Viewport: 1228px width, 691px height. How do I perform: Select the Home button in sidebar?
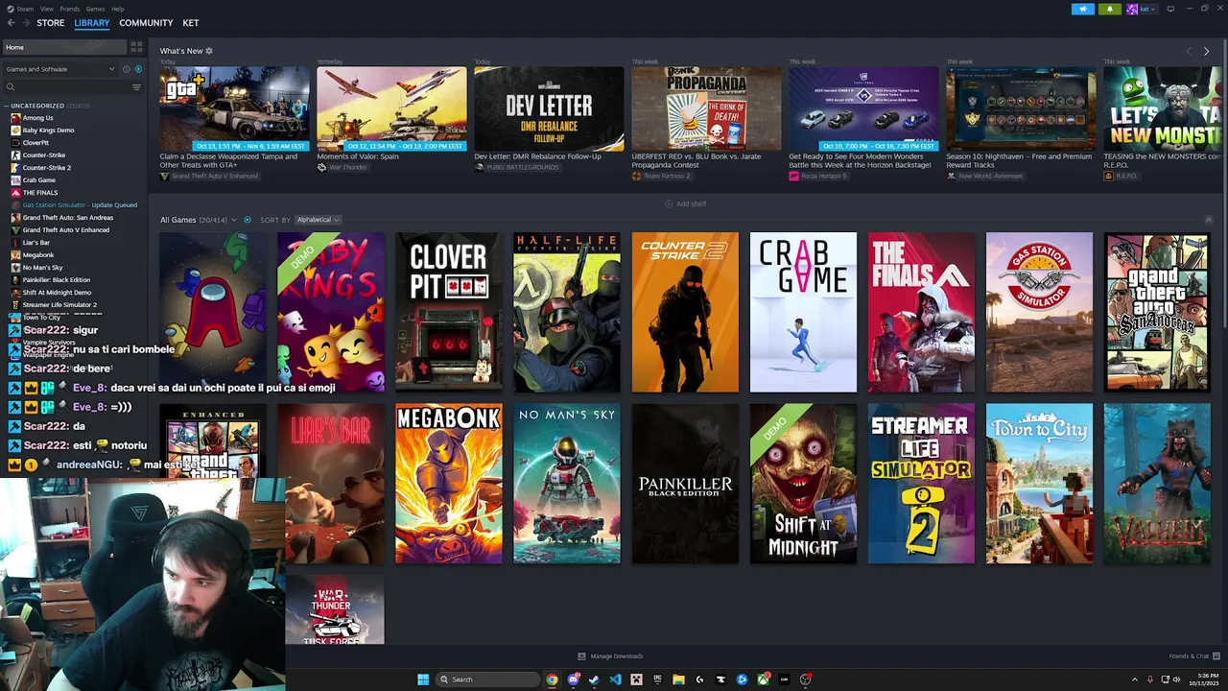click(63, 47)
